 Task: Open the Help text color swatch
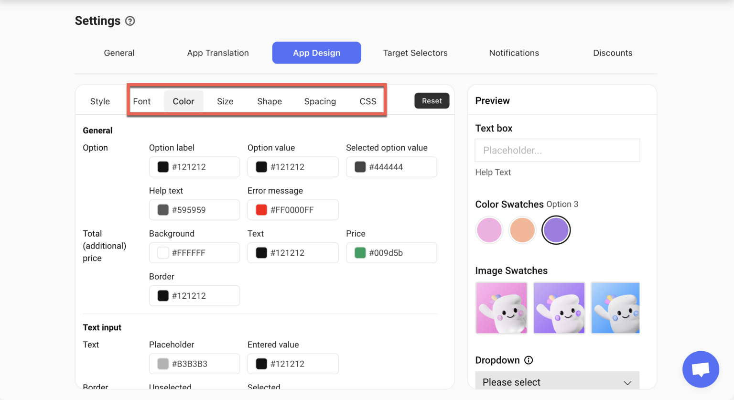[x=162, y=209]
